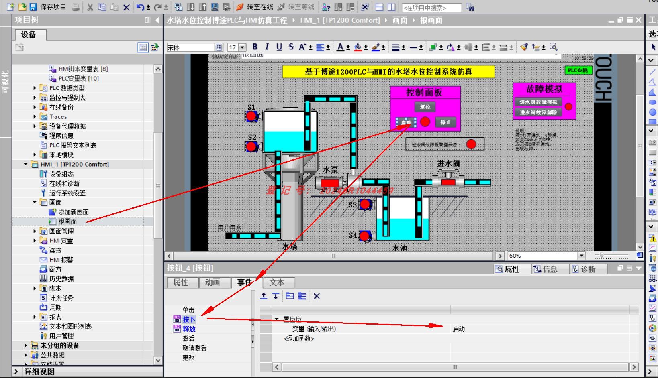Expand the 详细视图 detail view panel
The height and width of the screenshot is (378, 658).
click(x=16, y=372)
